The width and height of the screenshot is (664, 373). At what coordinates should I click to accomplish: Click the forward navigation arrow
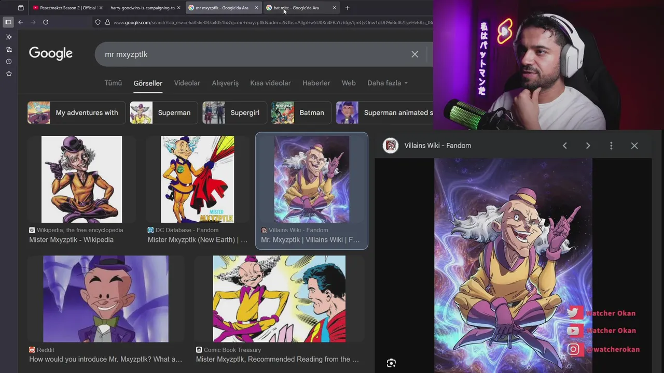pos(33,22)
